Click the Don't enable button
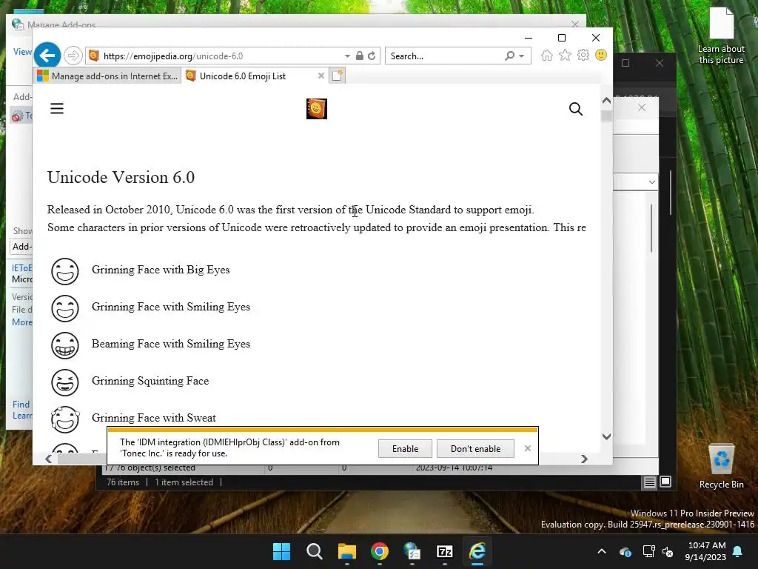 click(x=475, y=448)
